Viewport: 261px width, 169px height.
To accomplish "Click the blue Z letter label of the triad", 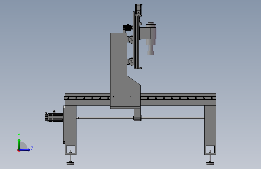I will tap(32, 148).
